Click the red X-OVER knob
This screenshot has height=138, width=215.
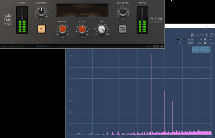coord(82,29)
